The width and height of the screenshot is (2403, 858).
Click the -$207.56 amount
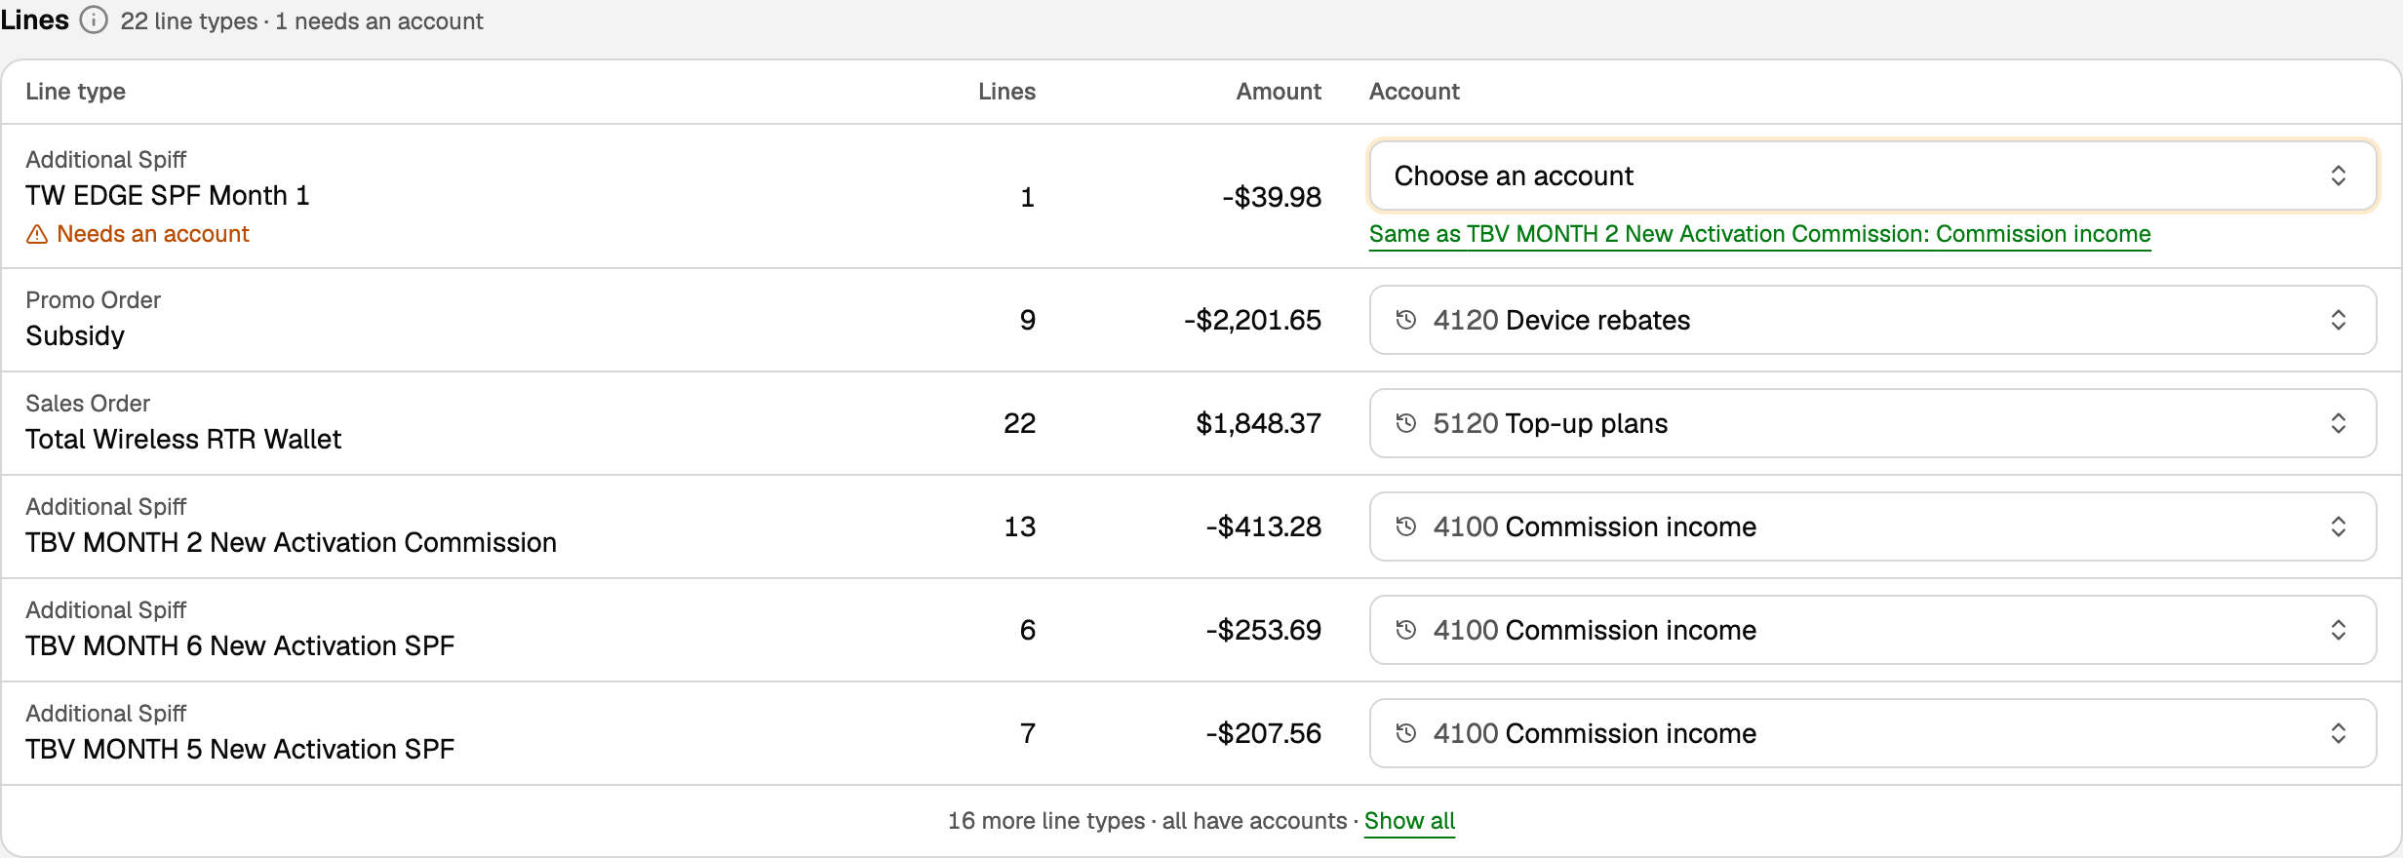pyautogui.click(x=1263, y=733)
